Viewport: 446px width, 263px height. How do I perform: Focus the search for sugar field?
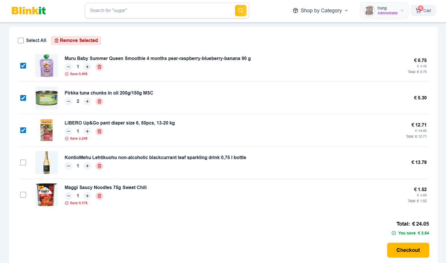tap(161, 11)
